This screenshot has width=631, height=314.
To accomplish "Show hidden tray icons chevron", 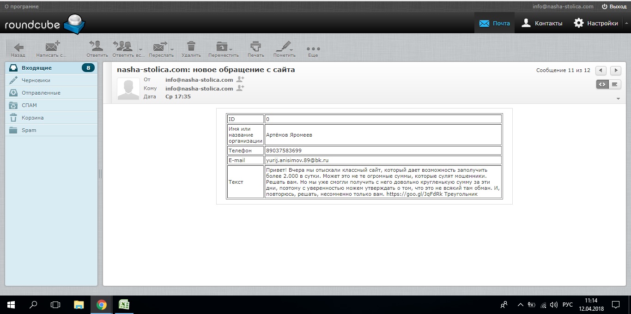I will (521, 305).
